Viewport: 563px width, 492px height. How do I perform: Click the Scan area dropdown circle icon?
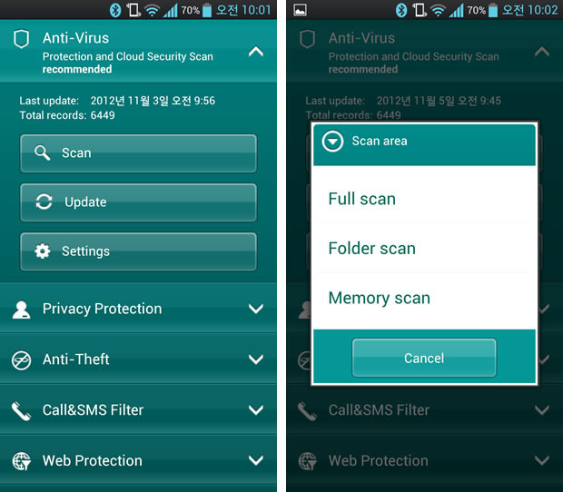point(332,142)
